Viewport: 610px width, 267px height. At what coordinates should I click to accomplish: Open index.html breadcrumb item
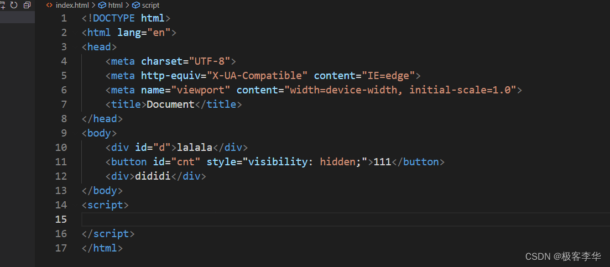(x=72, y=5)
